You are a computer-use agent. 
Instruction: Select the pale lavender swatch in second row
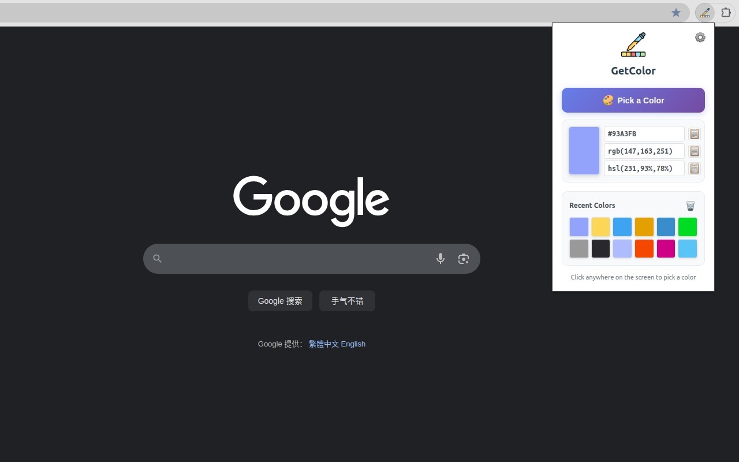point(622,249)
